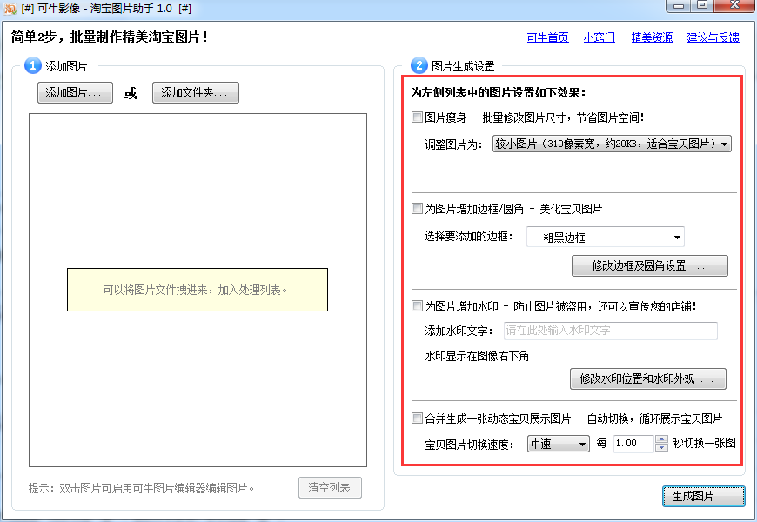
Task: Check 为图片增加水印 option
Action: tap(417, 305)
